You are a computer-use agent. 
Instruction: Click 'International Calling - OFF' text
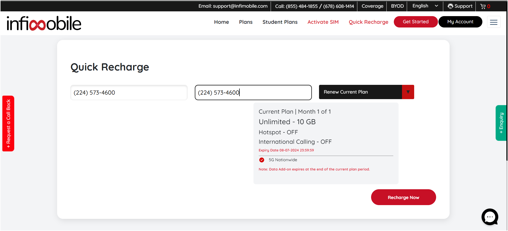point(295,142)
